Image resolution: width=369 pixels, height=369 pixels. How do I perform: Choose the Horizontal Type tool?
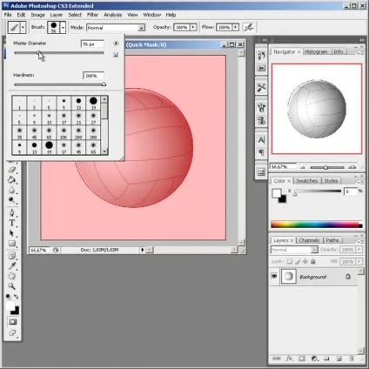[x=12, y=223]
